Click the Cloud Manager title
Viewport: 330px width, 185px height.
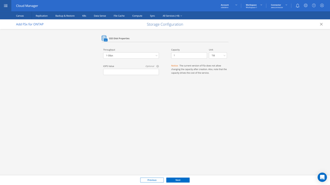27,6
